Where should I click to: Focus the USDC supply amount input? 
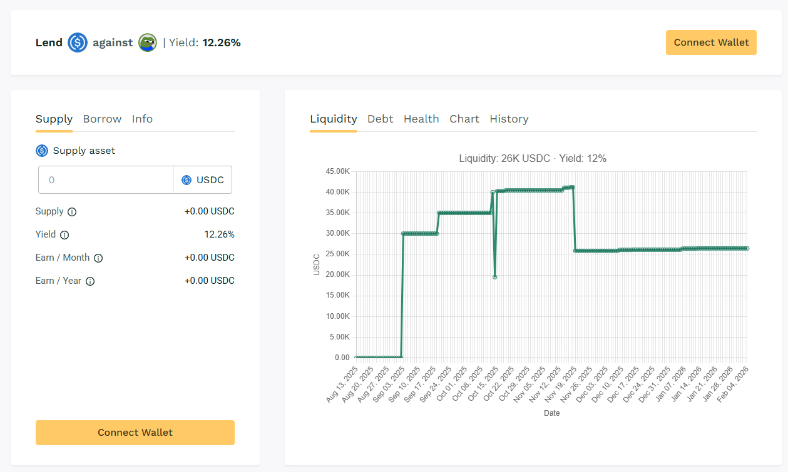(x=106, y=180)
